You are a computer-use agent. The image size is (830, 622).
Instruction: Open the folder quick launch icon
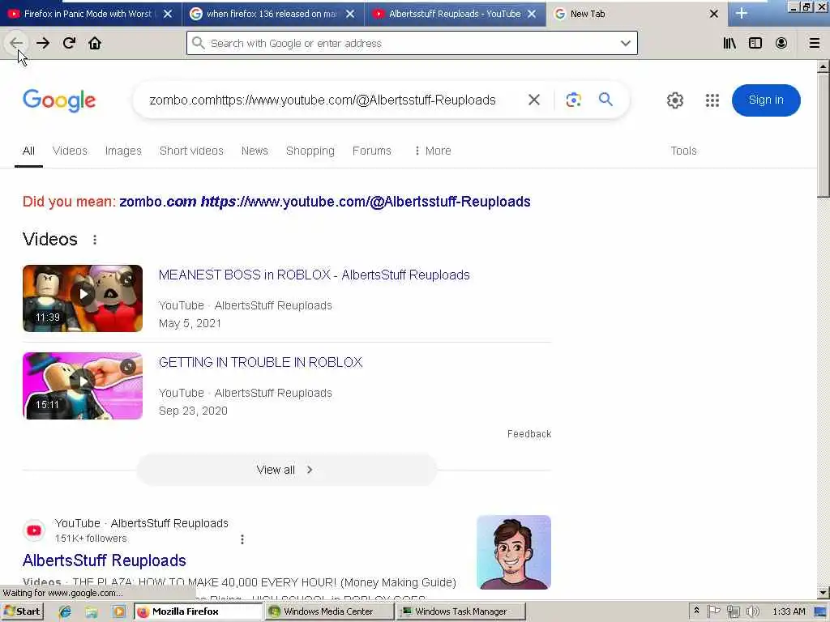pyautogui.click(x=92, y=611)
